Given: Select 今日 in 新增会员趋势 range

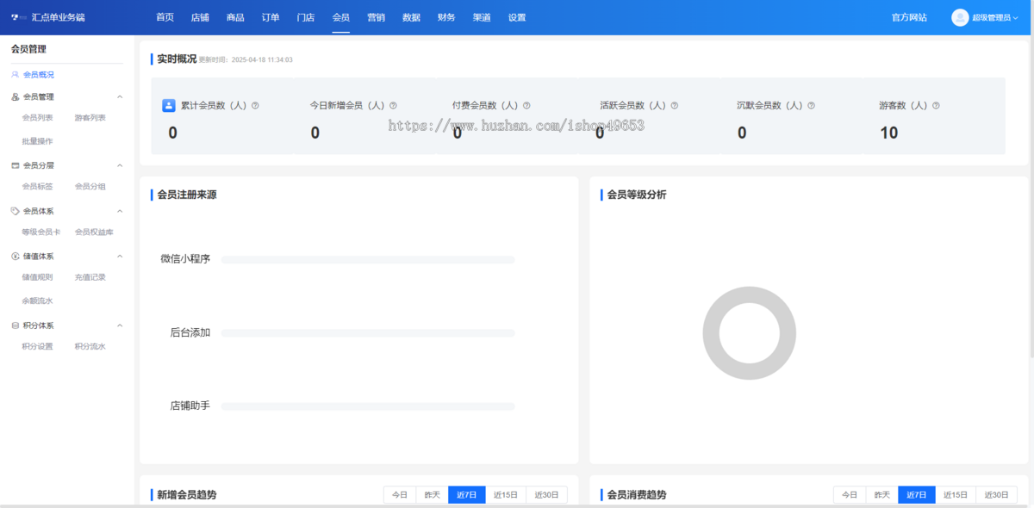Looking at the screenshot, I should click(400, 495).
